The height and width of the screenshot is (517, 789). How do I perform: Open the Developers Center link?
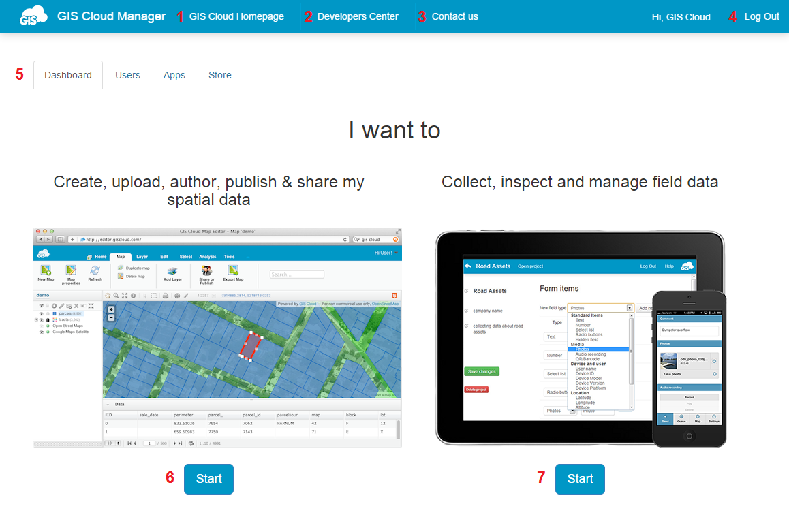tap(358, 16)
